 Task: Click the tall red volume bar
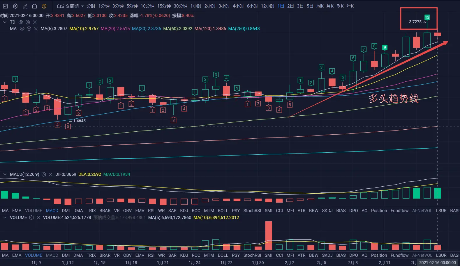pos(269,235)
